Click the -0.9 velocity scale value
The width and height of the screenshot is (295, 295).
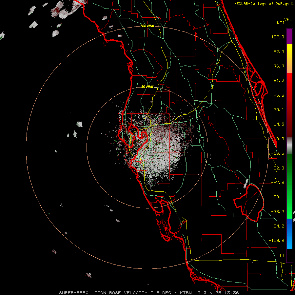pyautogui.click(x=279, y=139)
